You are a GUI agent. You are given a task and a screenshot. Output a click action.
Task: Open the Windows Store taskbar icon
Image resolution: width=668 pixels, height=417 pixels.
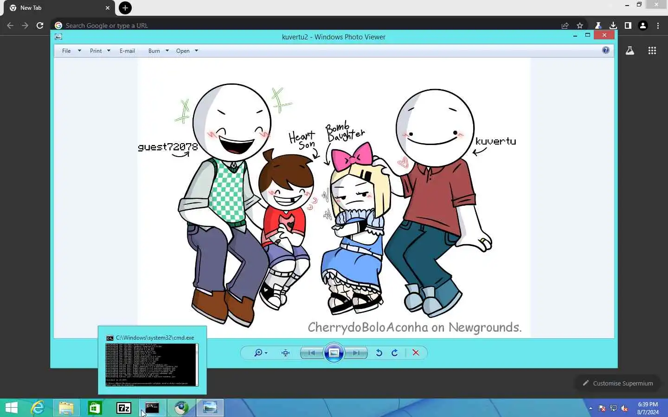[x=95, y=408]
